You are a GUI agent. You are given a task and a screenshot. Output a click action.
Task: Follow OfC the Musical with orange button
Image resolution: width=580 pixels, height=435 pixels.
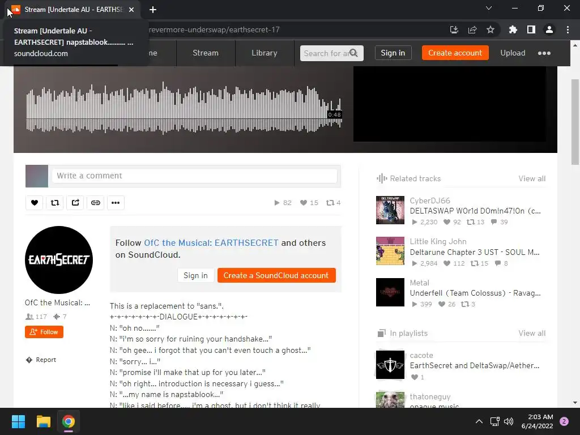click(44, 332)
